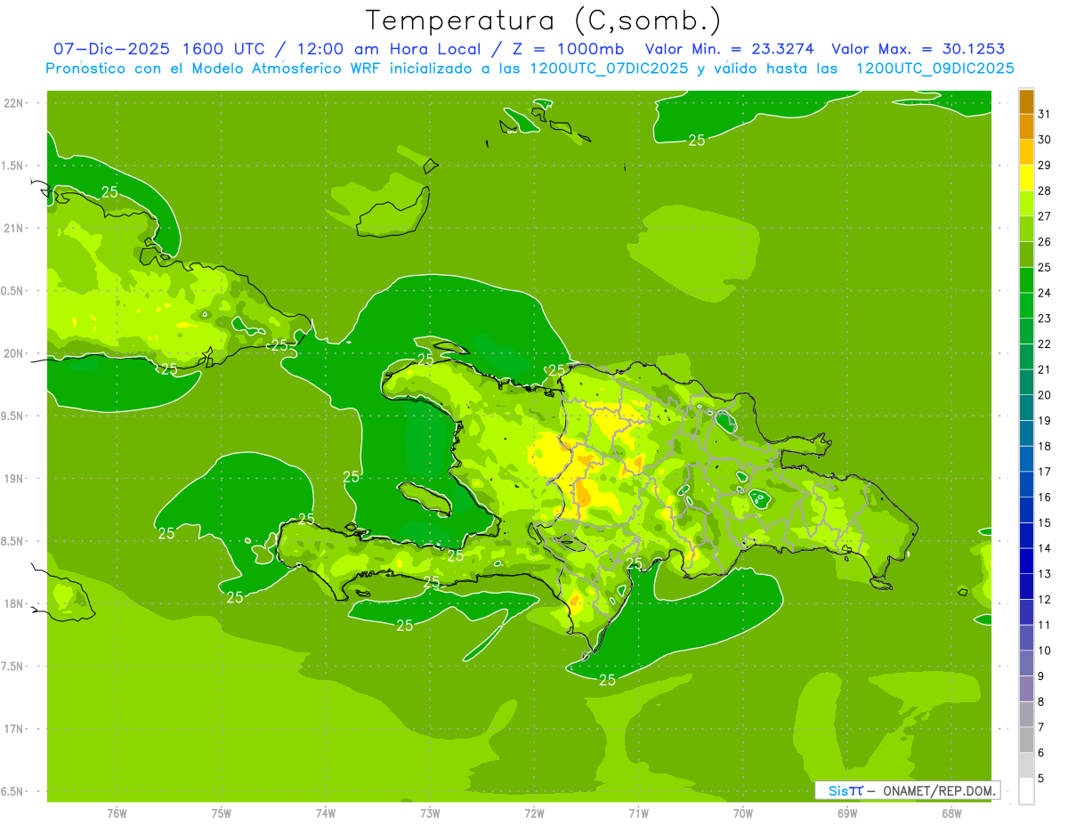
Task: Click the 76W longitude axis label
Action: pyautogui.click(x=117, y=813)
